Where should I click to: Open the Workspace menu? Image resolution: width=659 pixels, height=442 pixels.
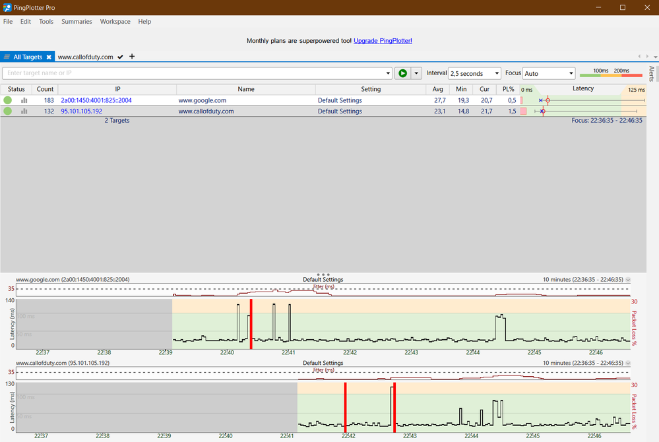click(115, 22)
